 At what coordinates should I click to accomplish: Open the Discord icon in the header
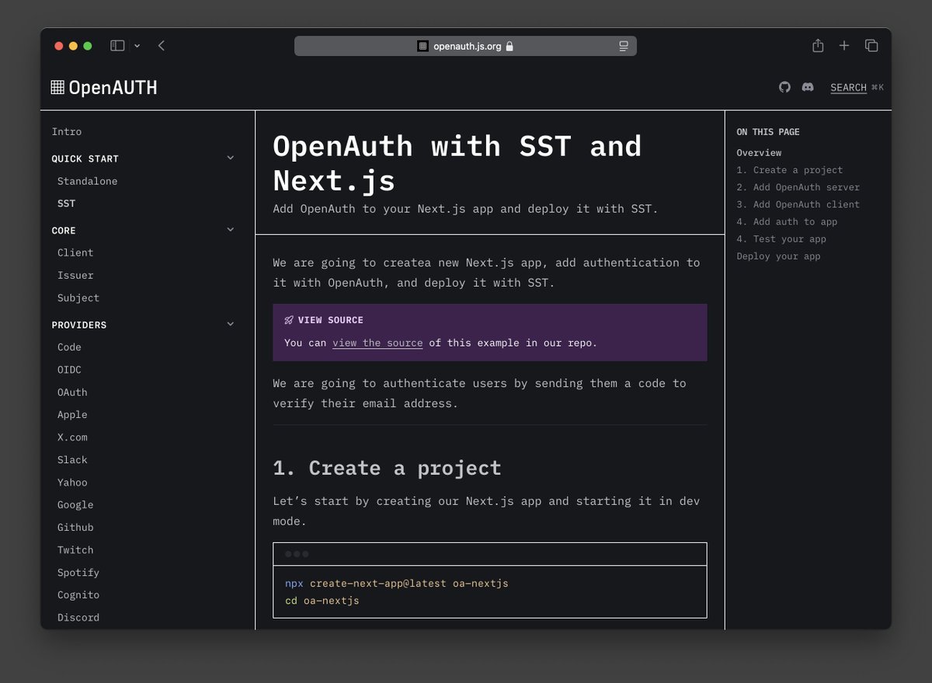click(x=808, y=87)
